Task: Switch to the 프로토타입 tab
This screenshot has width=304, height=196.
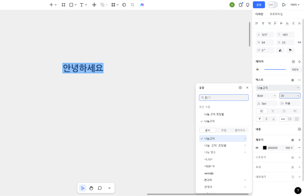Action: pyautogui.click(x=276, y=14)
